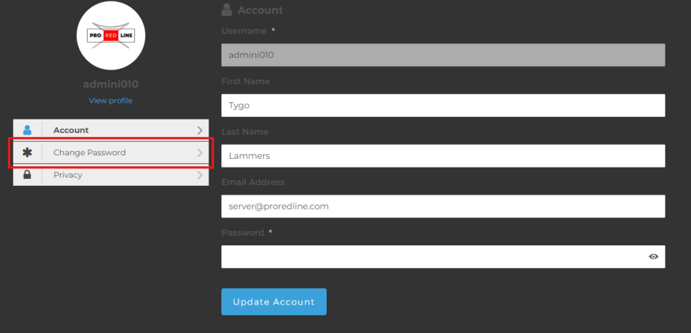691x333 pixels.
Task: Click the Update Account button
Action: click(x=274, y=302)
